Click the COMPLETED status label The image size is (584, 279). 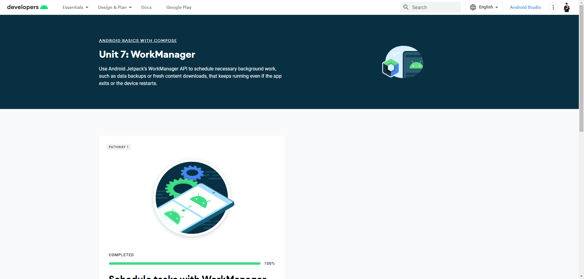[x=121, y=255]
